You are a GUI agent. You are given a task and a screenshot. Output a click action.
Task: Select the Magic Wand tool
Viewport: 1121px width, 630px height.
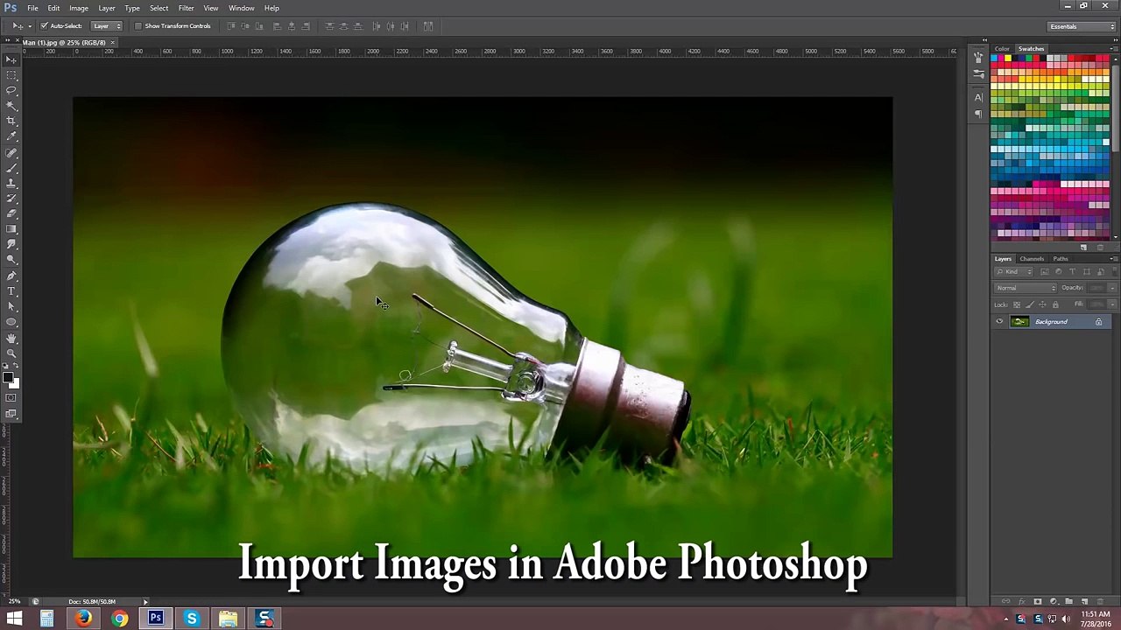point(11,106)
